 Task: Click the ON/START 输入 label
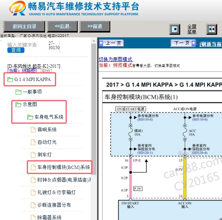[130, 205]
